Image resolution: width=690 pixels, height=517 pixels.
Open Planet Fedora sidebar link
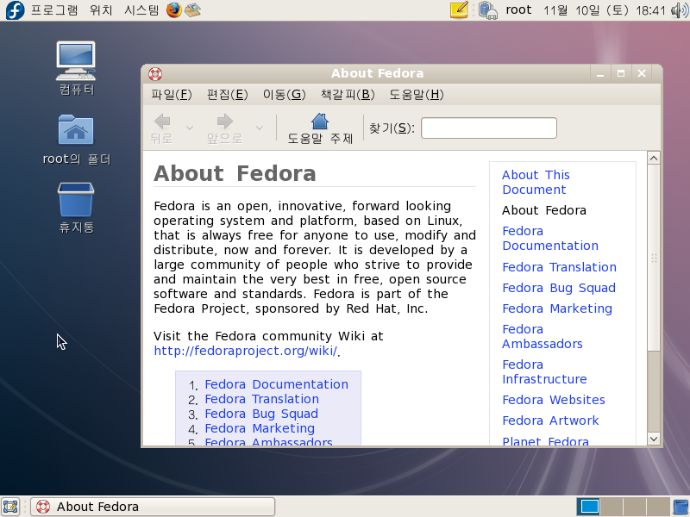click(545, 440)
